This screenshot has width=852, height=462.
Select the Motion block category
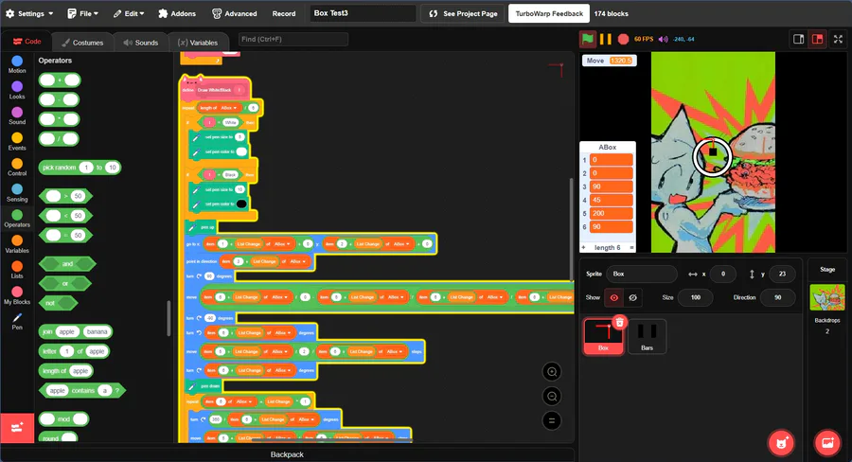tap(17, 64)
